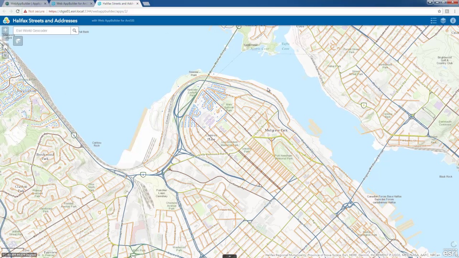The image size is (459, 258).
Task: Click the Highway 7 route shield
Action: pyautogui.click(x=364, y=105)
